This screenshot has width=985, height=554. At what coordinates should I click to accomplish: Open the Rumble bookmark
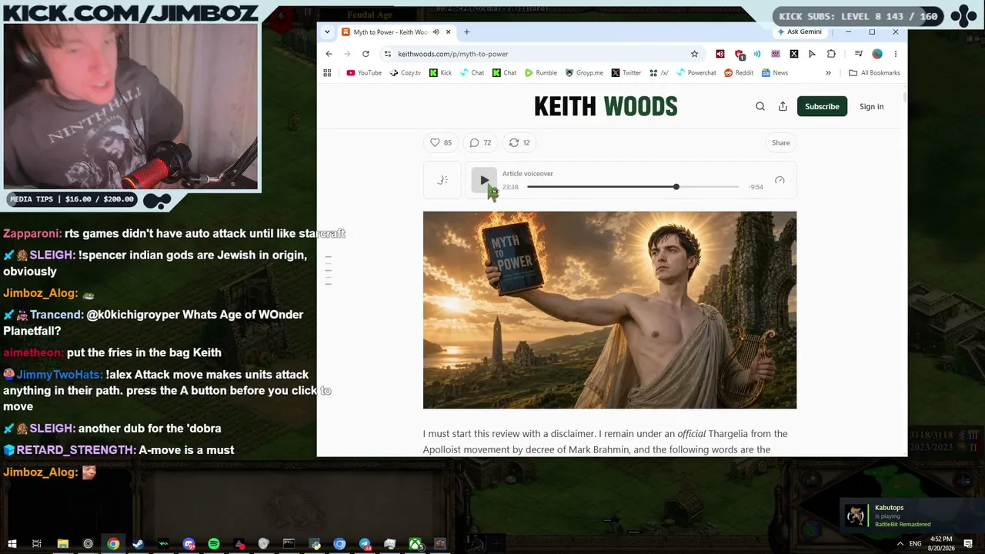(x=541, y=73)
